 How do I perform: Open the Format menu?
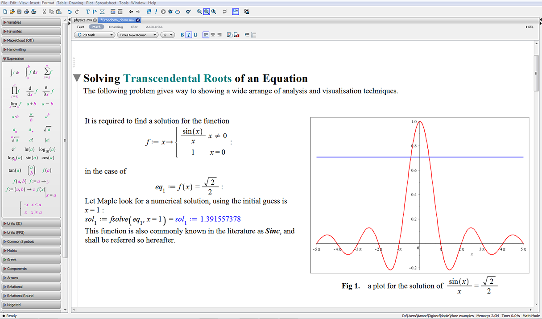(x=48, y=3)
